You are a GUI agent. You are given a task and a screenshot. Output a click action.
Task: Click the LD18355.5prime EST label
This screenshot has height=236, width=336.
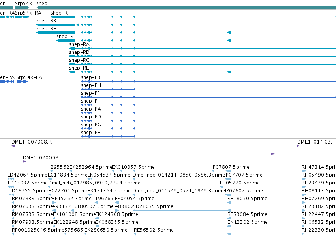(x=30, y=191)
